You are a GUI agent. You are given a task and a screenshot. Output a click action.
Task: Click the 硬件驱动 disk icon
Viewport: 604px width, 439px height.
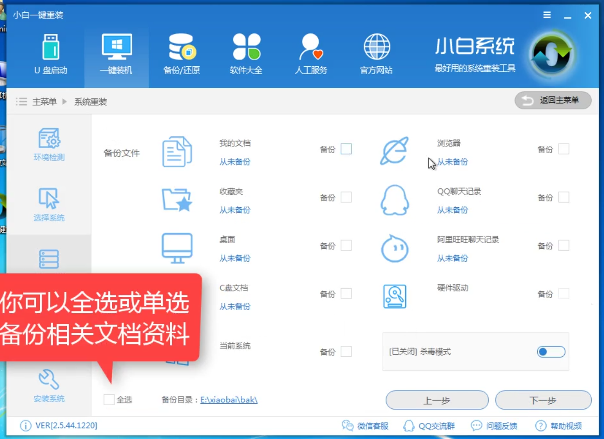395,296
